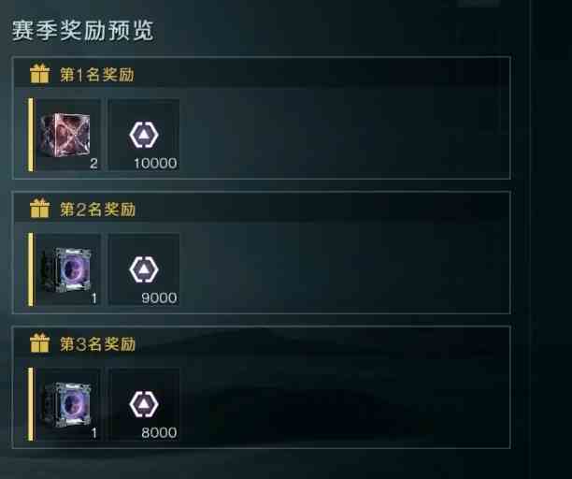Viewport: 572px width, 479px height.
Task: Tap the hexagon currency icon showing 9000
Action: tap(144, 269)
